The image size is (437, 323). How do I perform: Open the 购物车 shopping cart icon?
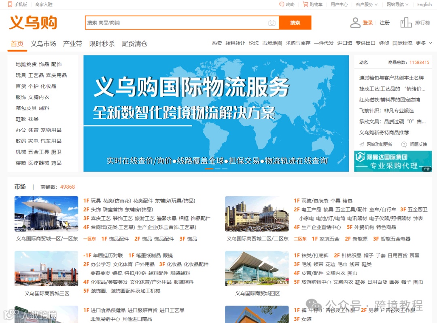point(305,4)
